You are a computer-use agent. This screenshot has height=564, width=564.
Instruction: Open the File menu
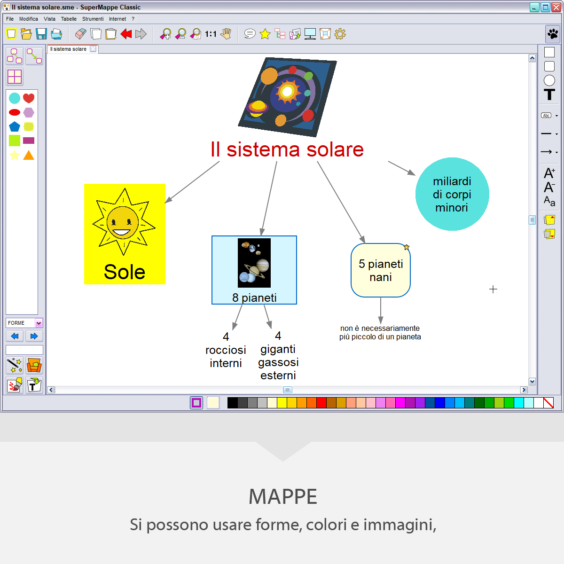pos(10,19)
